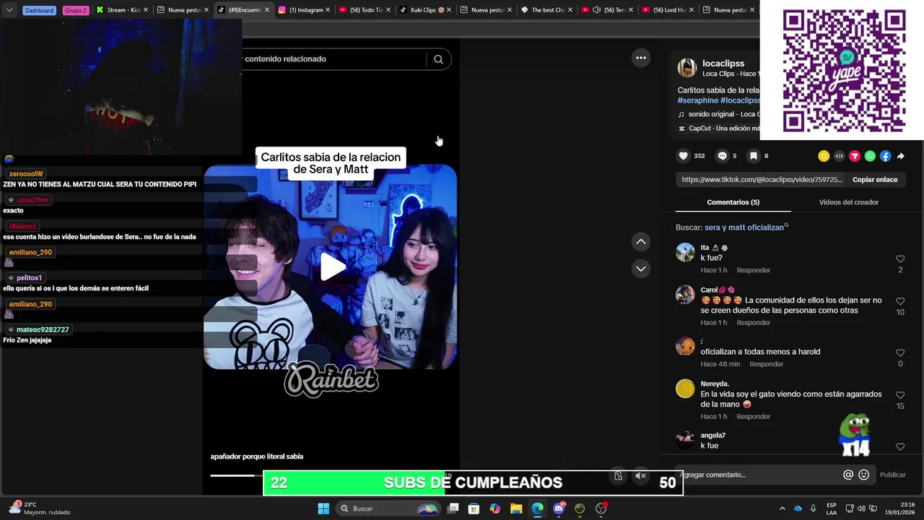Like the video with the heart icon

(x=684, y=156)
